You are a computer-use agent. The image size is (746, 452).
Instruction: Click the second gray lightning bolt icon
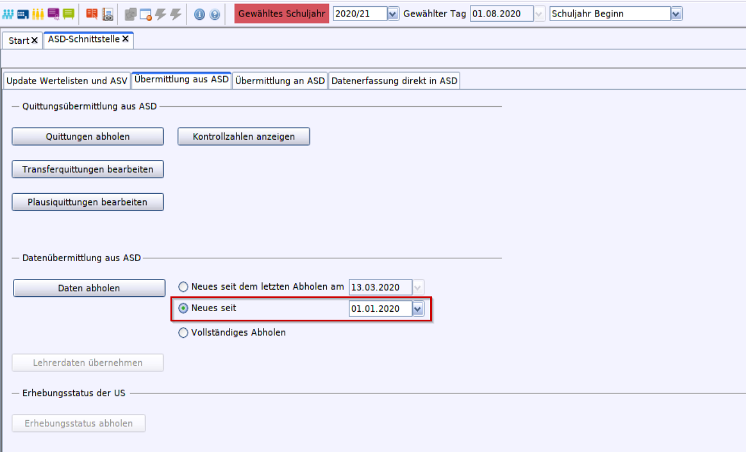pyautogui.click(x=176, y=14)
